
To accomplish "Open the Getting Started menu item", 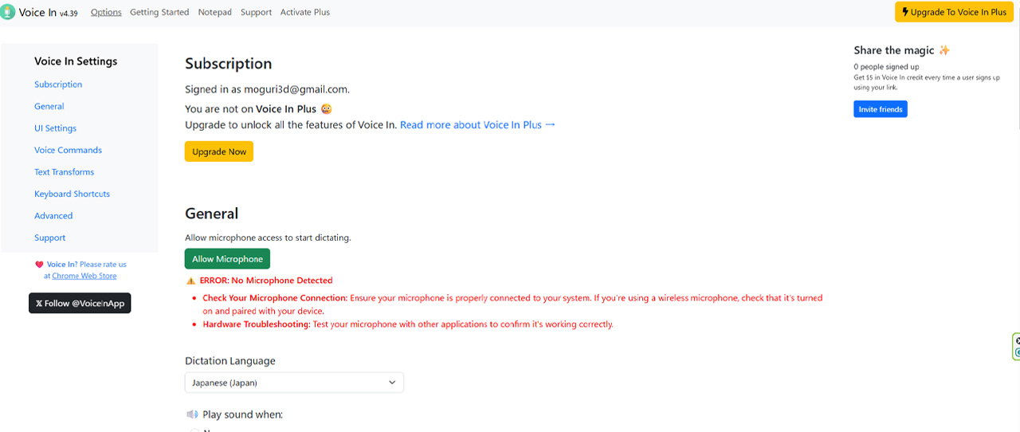I will tap(159, 12).
